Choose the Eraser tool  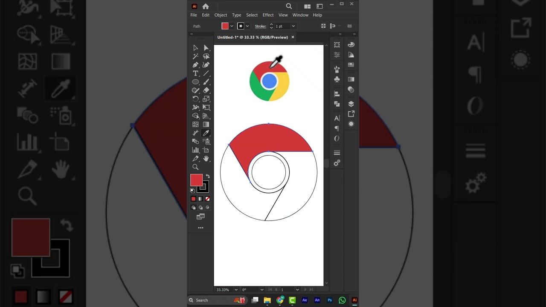pyautogui.click(x=206, y=90)
